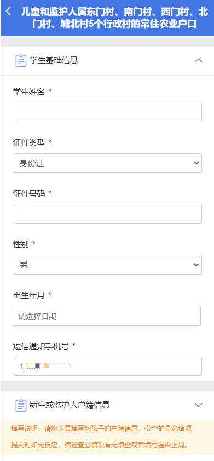Open the 证件类型 dropdown showing 身份证
This screenshot has width=214, height=461.
108,163
